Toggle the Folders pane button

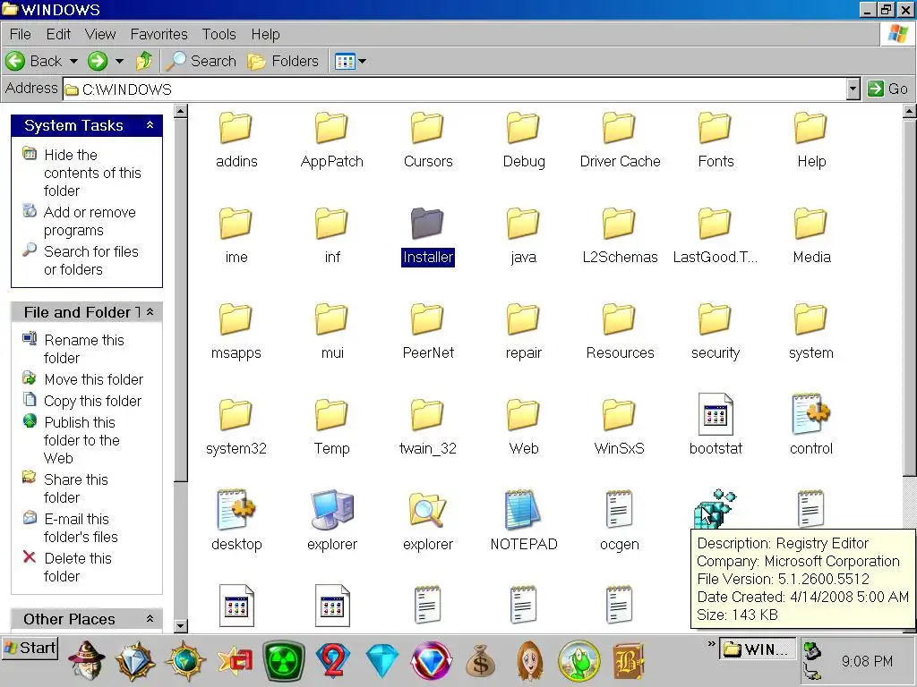tap(283, 61)
